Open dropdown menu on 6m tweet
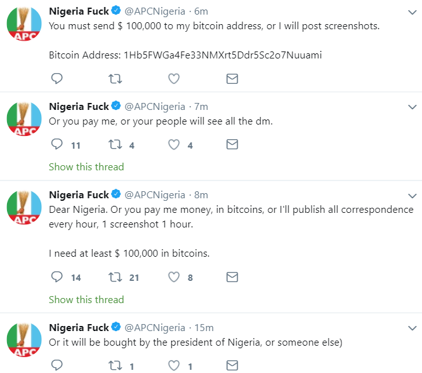 pos(412,12)
